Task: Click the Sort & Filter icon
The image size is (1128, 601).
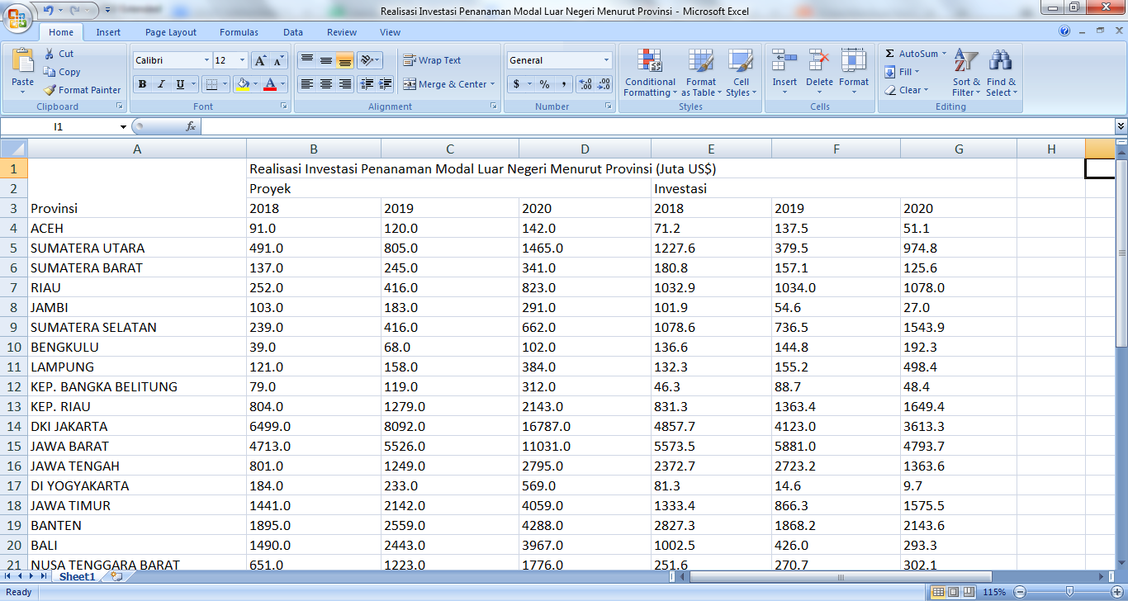Action: click(x=965, y=62)
